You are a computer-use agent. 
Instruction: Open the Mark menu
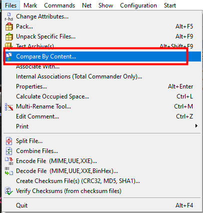coord(30,5)
